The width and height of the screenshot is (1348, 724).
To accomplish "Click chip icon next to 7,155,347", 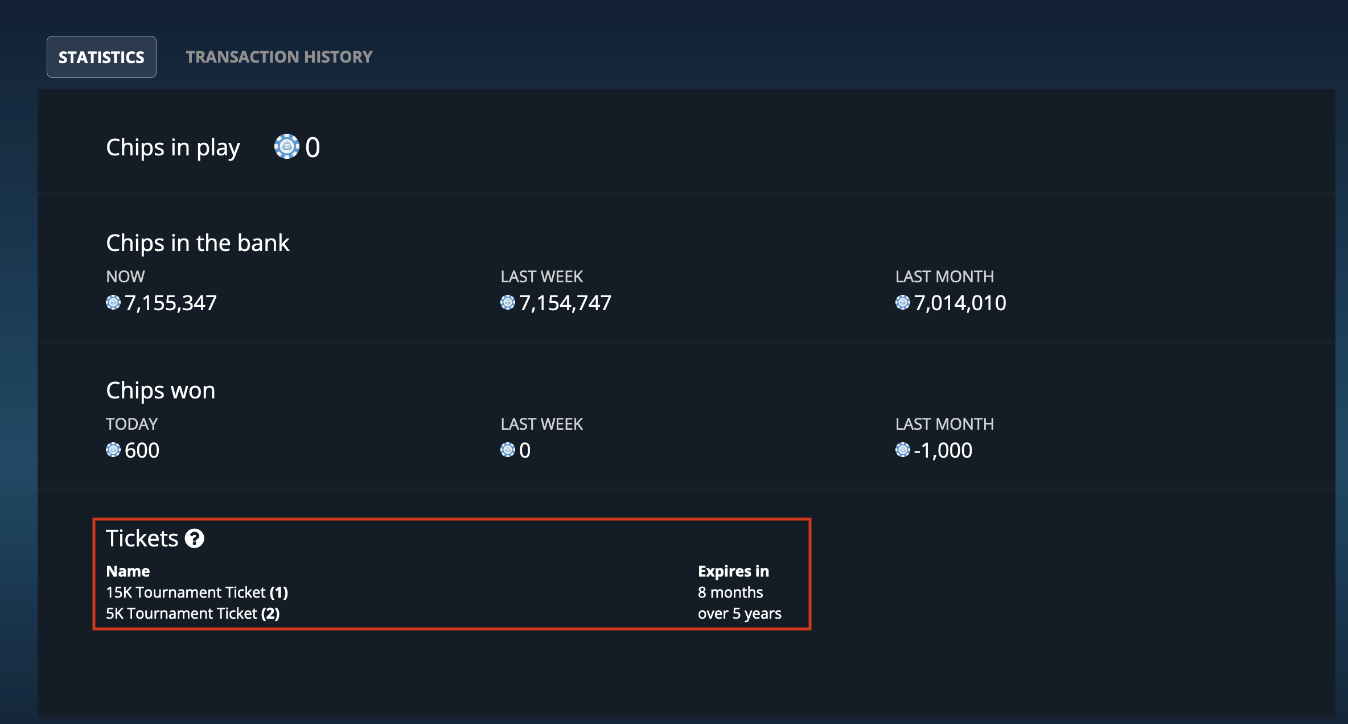I will (113, 303).
